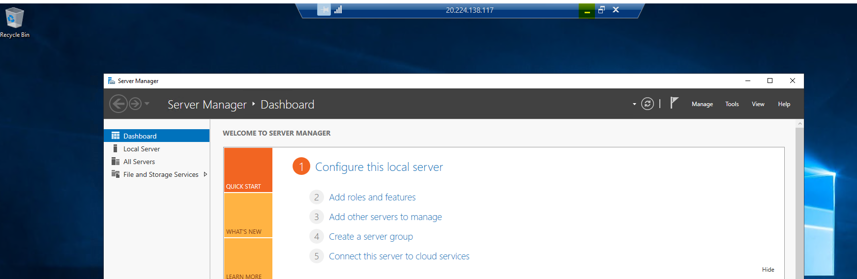Close the Server Manager window
Viewport: 857px width, 279px height.
pos(793,81)
